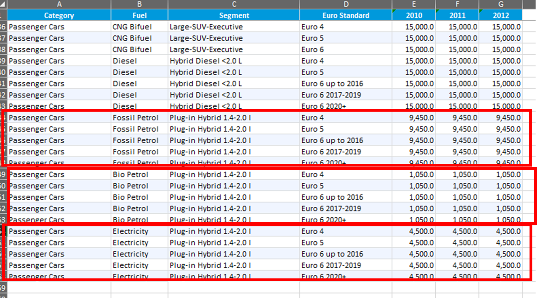Select row 59 header
Viewport: 537px width, 298px height.
pos(3,288)
